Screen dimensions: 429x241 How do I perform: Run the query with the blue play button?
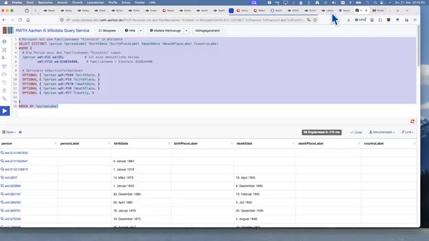[x=5, y=111]
